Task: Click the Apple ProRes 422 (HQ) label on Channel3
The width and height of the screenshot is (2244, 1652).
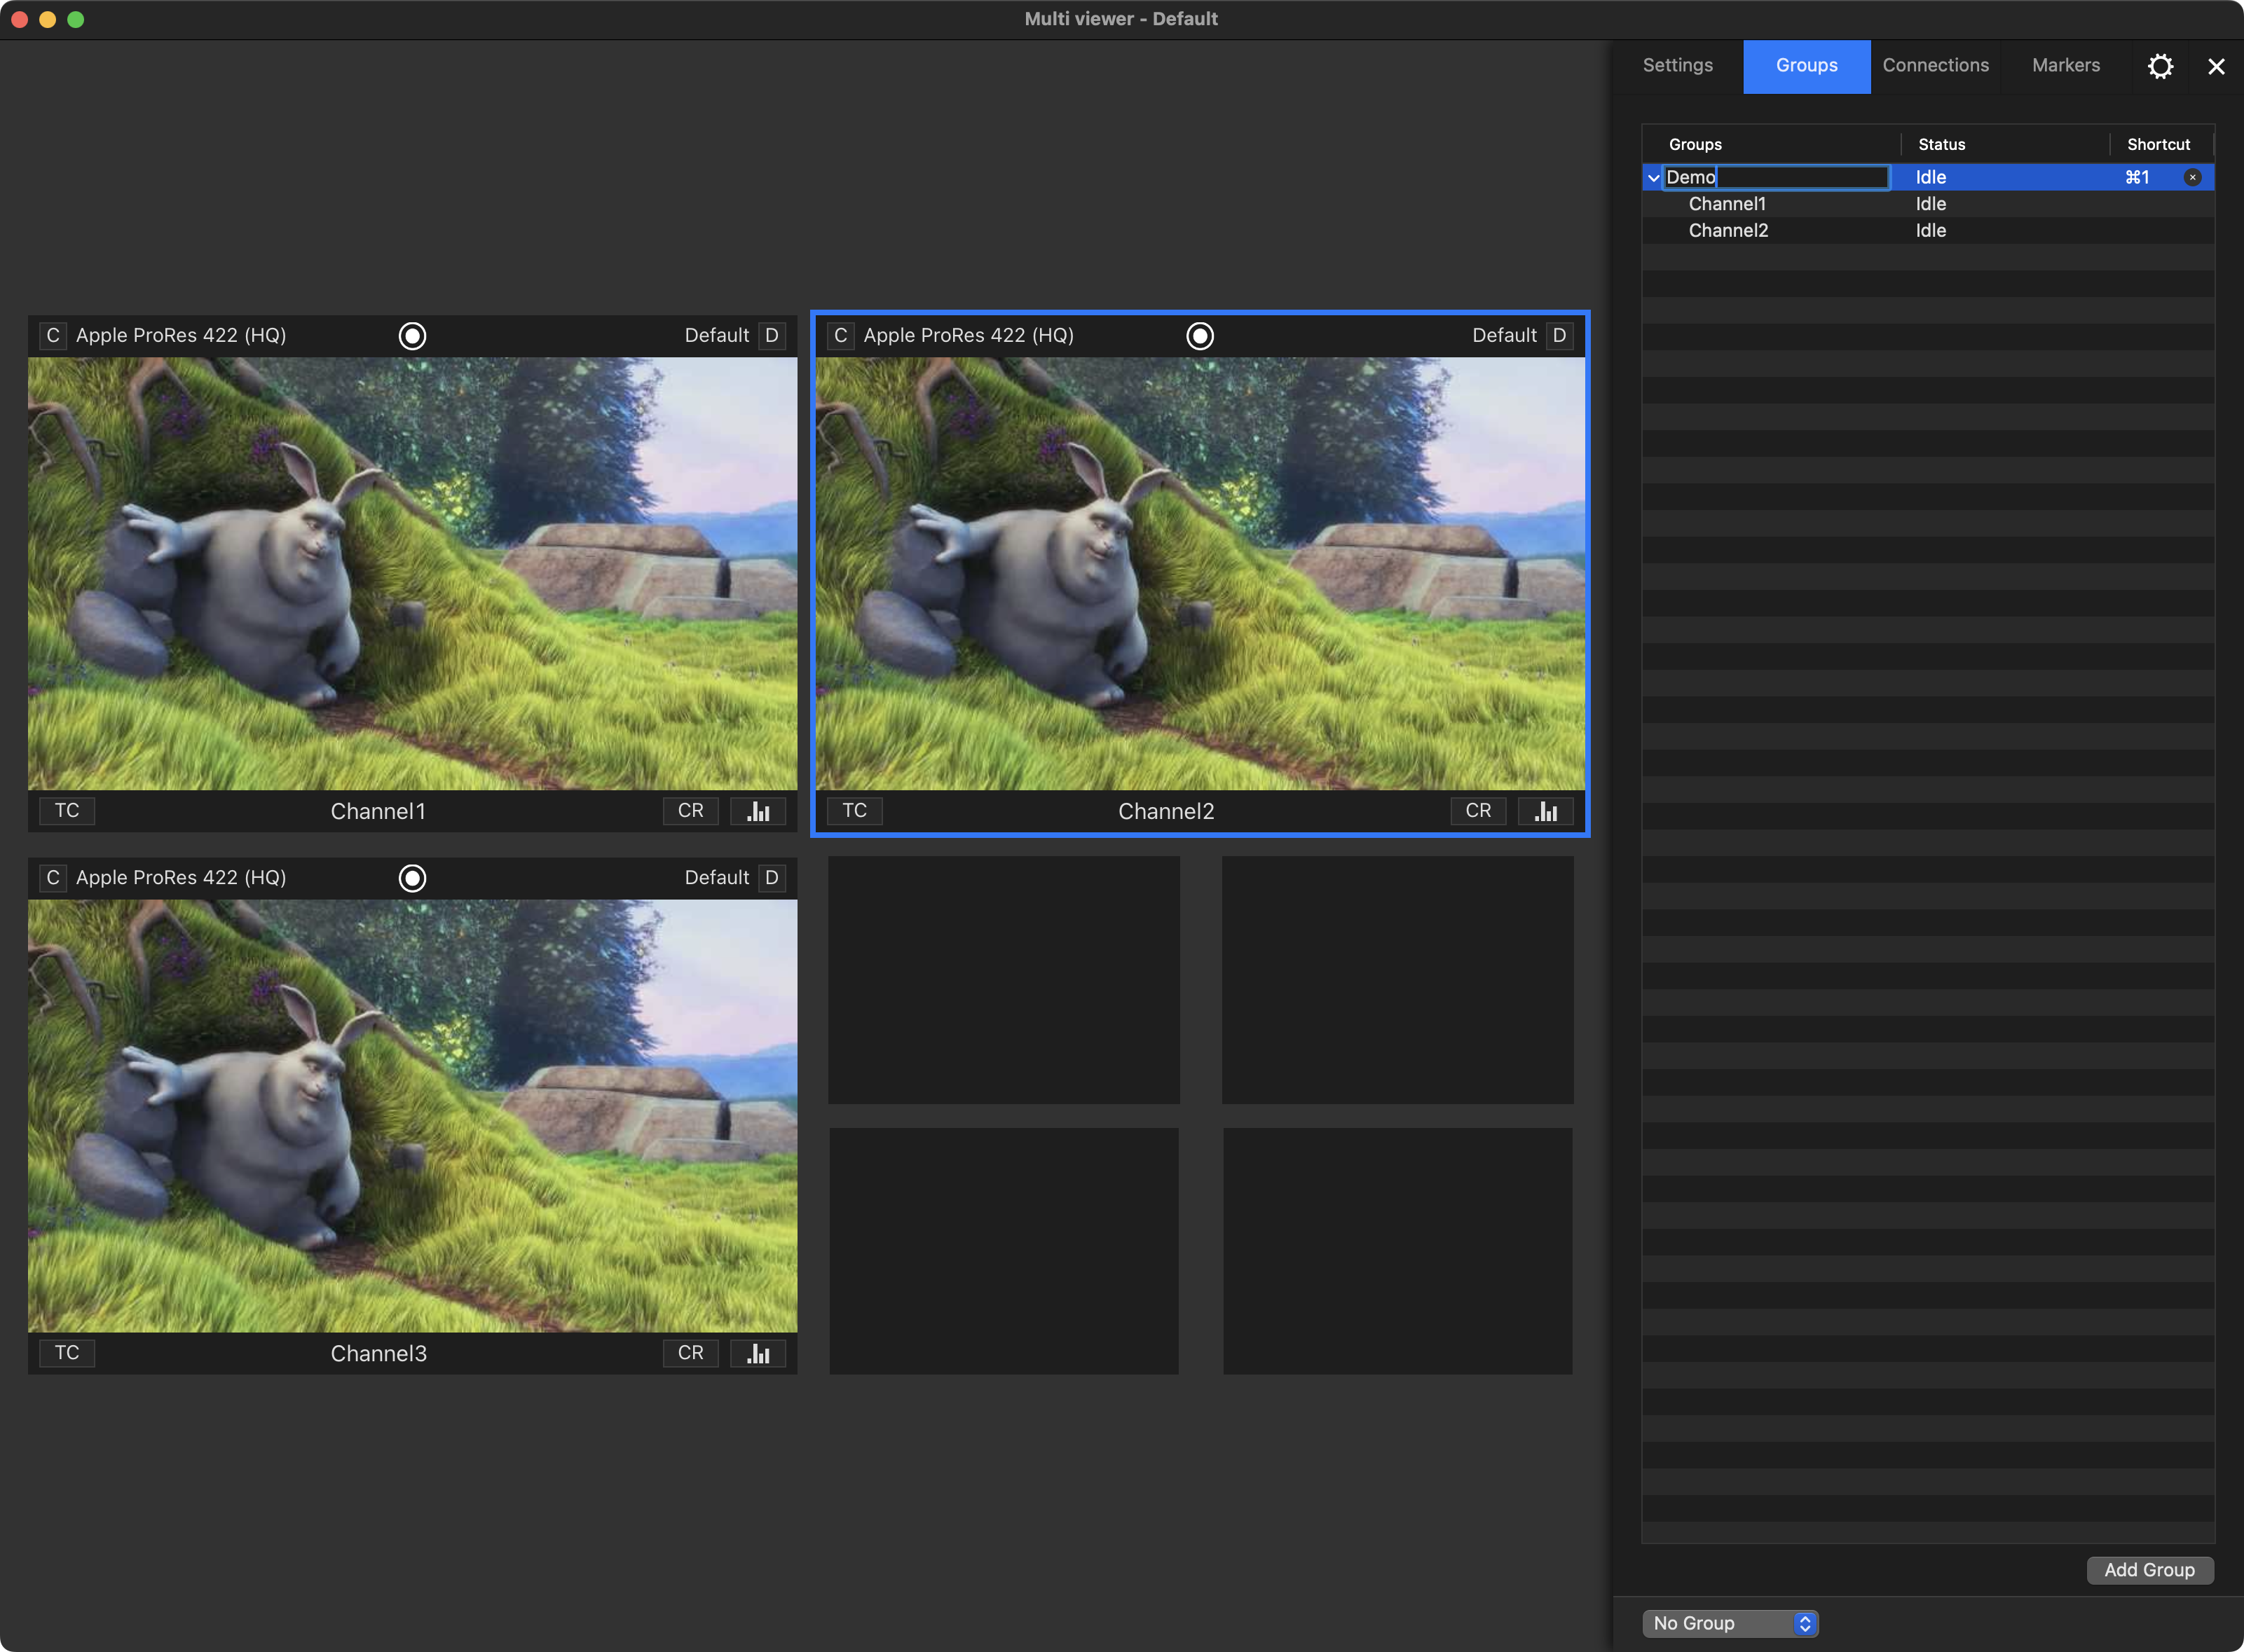Action: coord(181,878)
